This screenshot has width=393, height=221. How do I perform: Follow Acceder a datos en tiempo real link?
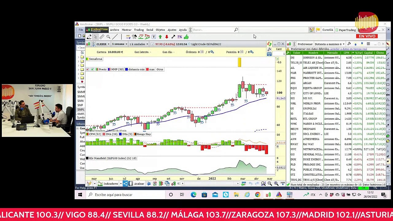click(348, 49)
